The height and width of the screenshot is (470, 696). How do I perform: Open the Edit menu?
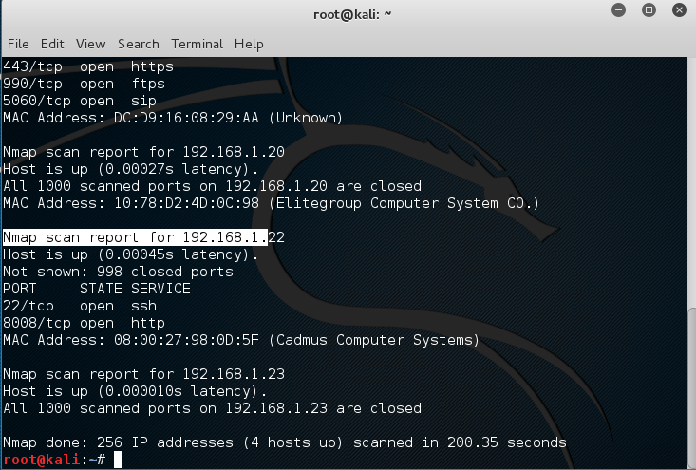tap(52, 44)
